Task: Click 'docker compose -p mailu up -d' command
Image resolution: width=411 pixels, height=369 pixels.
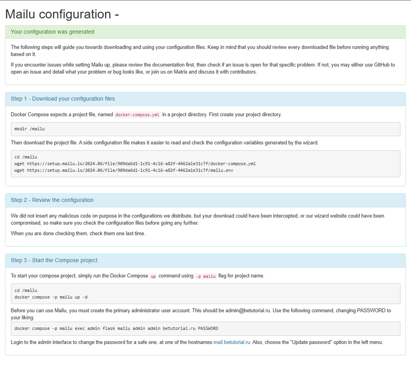Action: coord(51,297)
